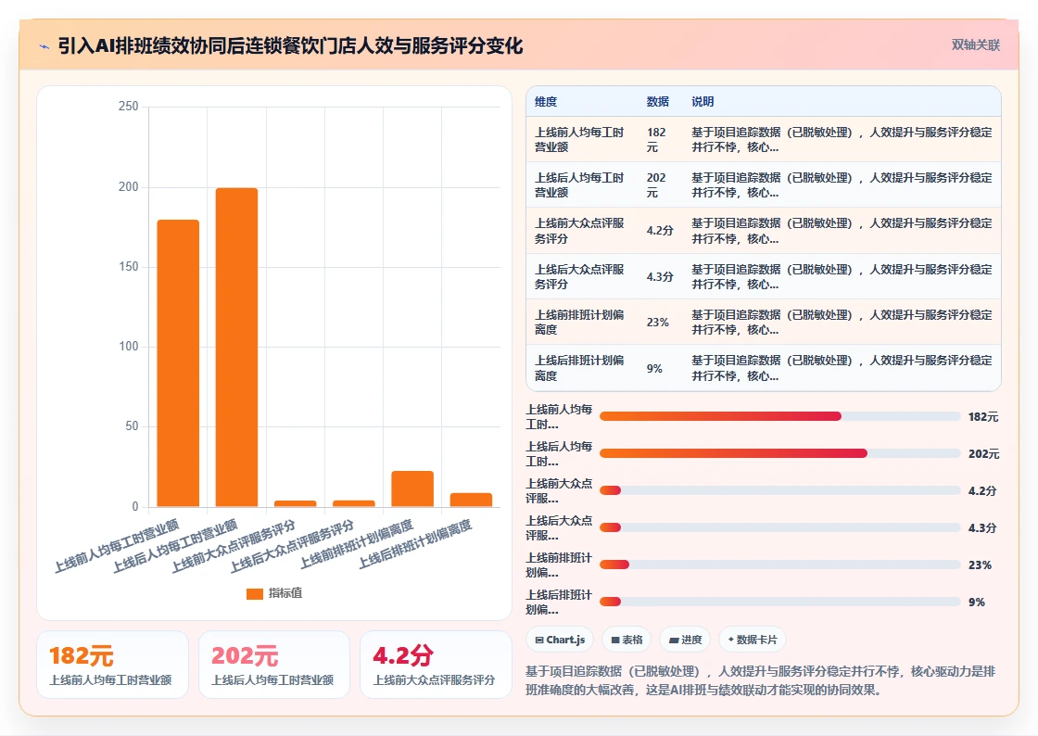The image size is (1038, 736).
Task: Click the 上线后大众点评服务评分 chart bar
Action: click(x=353, y=503)
